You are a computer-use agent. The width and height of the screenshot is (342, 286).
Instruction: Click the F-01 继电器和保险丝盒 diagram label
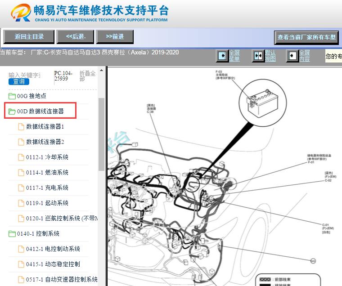319,159
